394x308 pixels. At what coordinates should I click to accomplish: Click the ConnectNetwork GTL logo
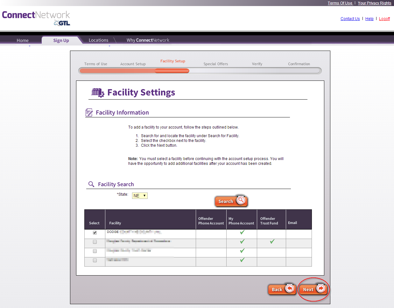[36, 18]
